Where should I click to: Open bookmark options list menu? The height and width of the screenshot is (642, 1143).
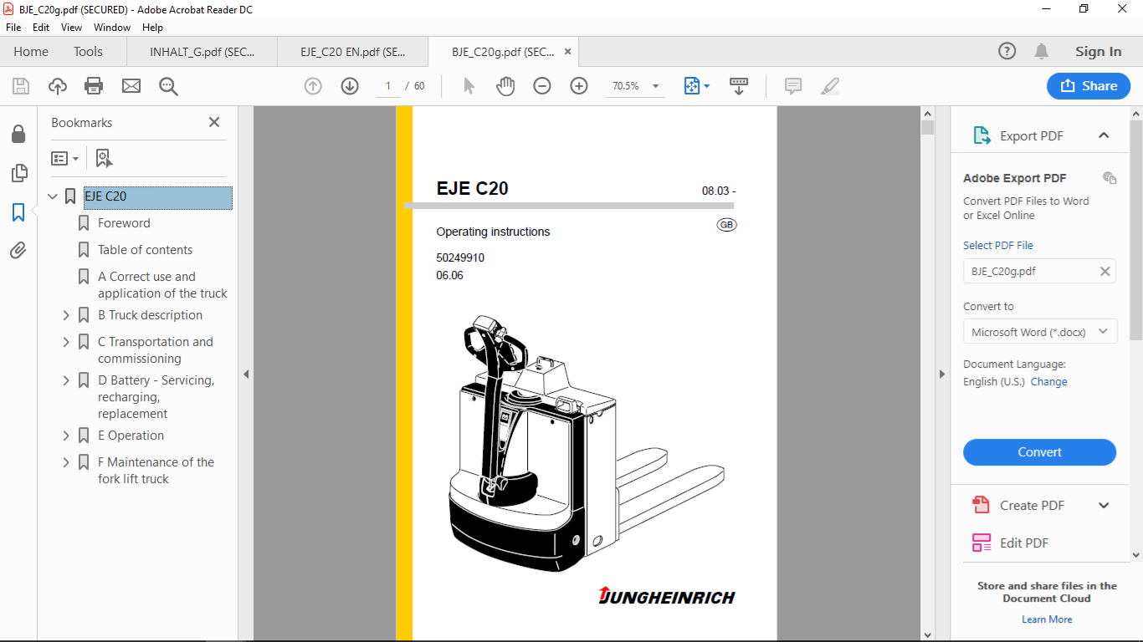click(x=64, y=158)
